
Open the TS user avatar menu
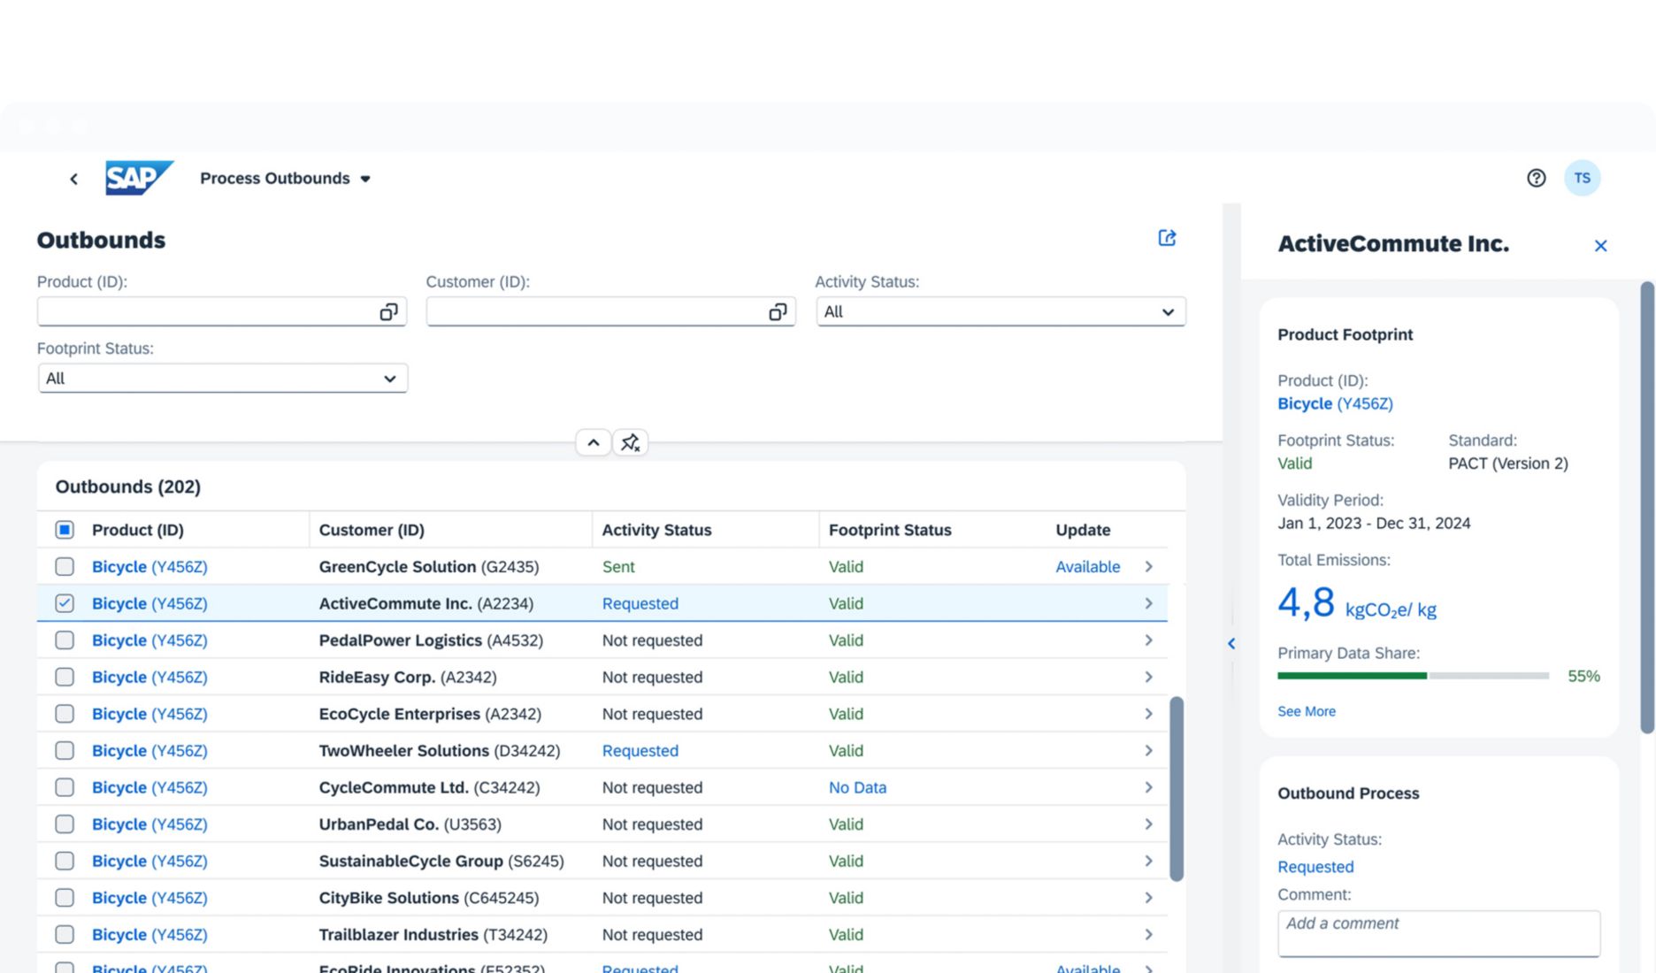point(1582,178)
